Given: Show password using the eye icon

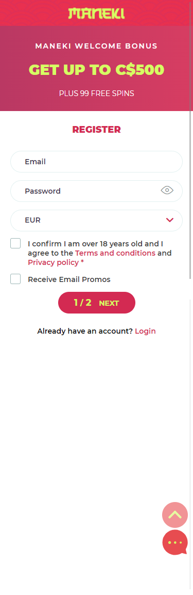Looking at the screenshot, I should click(x=167, y=191).
